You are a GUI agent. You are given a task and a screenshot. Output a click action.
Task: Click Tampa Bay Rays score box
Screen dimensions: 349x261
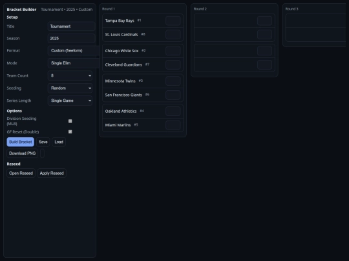point(173,21)
